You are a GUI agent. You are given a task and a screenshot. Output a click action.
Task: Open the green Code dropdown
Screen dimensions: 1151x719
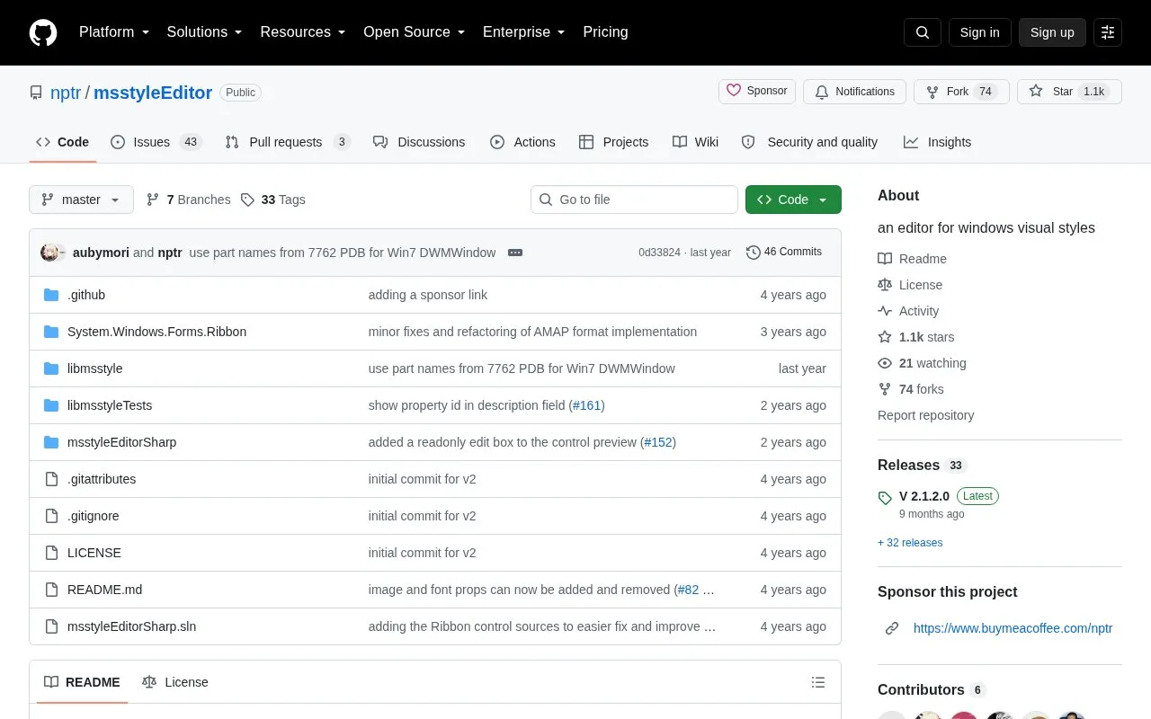pos(793,200)
